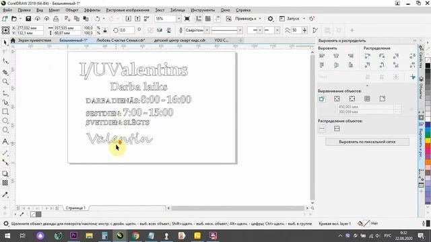431x242 pixels.
Task: Toggle distribute to page extent
Action: 337,128
